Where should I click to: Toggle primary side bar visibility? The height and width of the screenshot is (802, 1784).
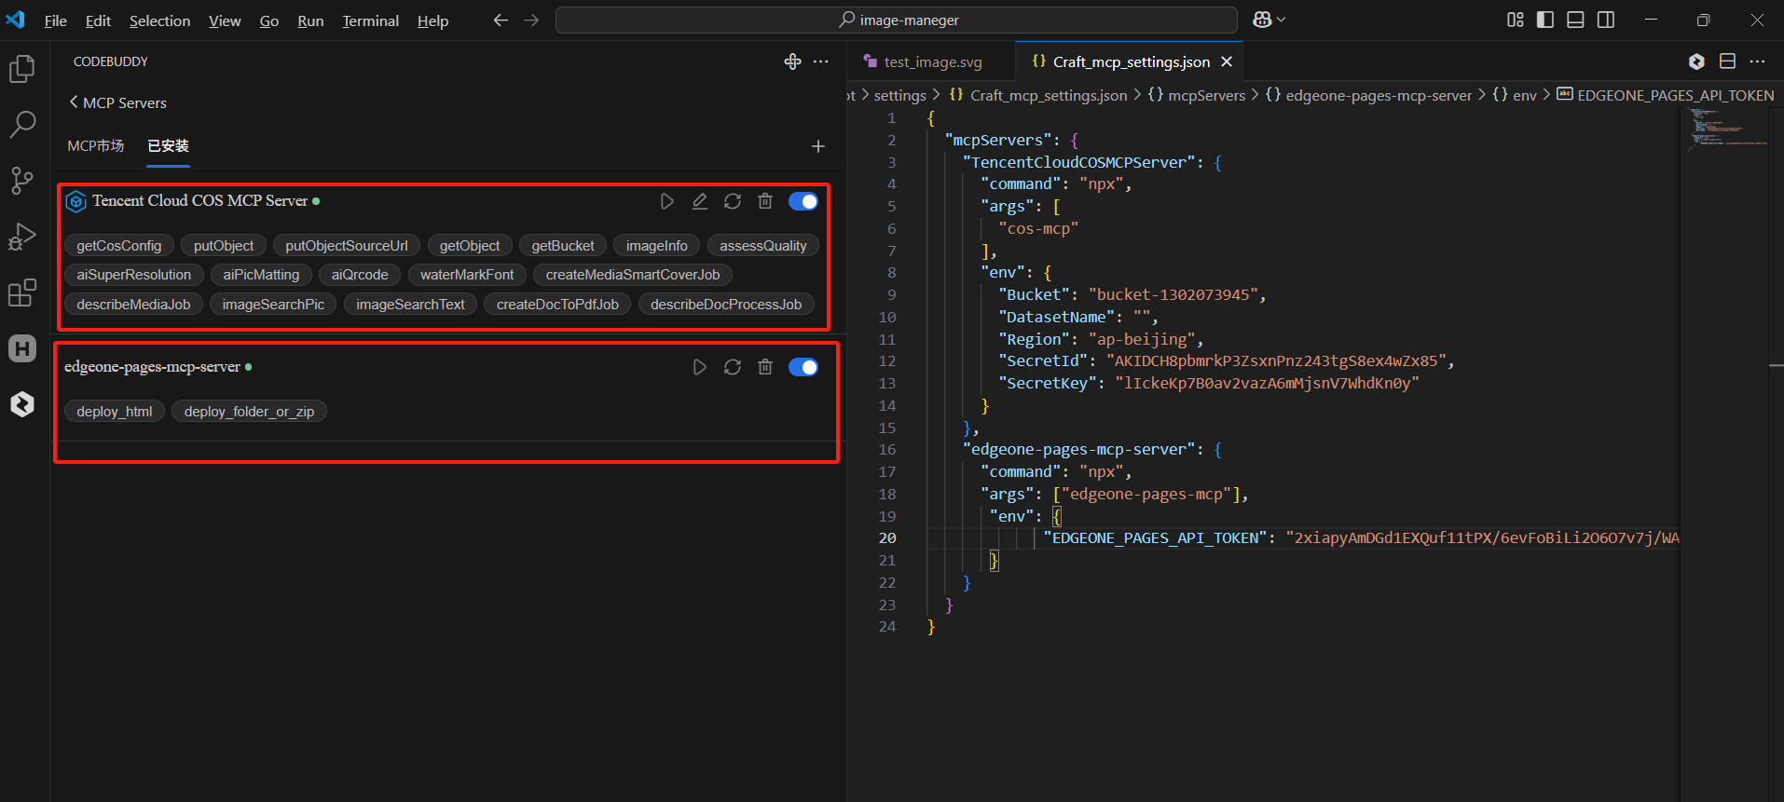(1545, 20)
